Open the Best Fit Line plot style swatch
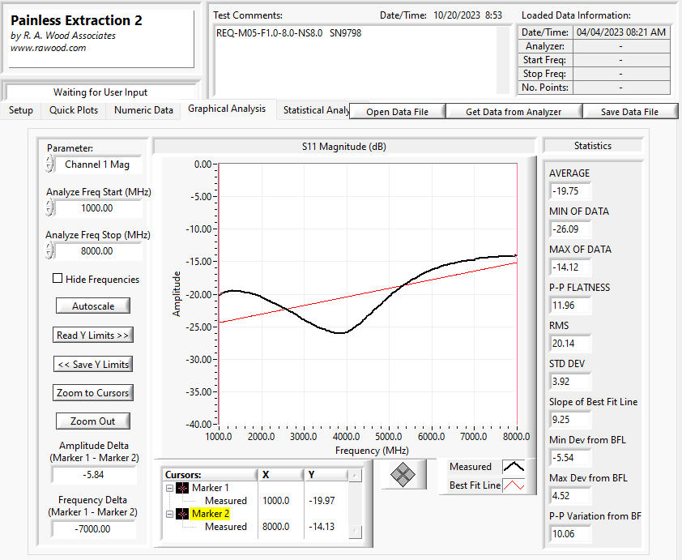Screen dimensions: 682x560 point(514,485)
